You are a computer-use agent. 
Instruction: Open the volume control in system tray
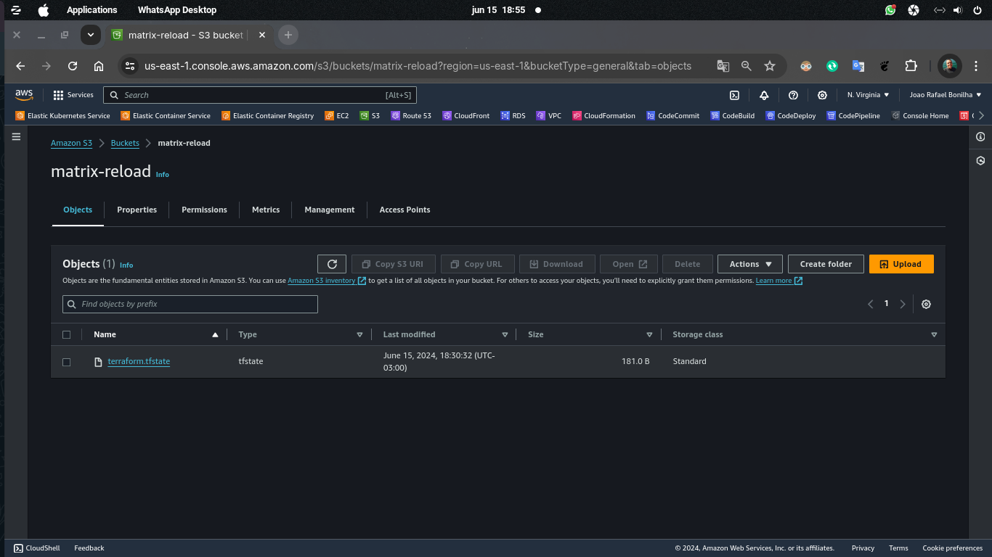coord(958,10)
